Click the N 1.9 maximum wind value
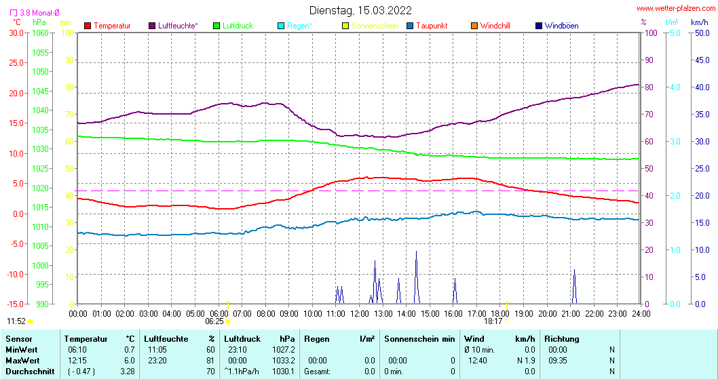The width and height of the screenshot is (718, 379). [x=526, y=361]
